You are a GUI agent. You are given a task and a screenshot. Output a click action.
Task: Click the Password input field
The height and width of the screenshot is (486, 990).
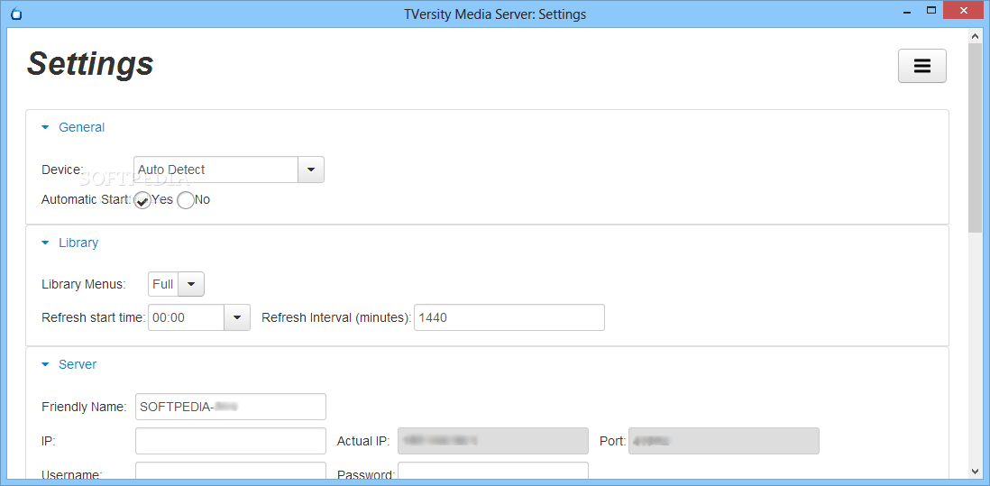tap(492, 471)
